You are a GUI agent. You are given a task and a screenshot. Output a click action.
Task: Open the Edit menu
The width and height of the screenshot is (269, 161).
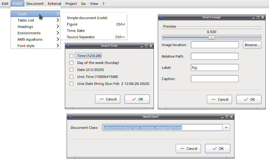tap(5, 4)
